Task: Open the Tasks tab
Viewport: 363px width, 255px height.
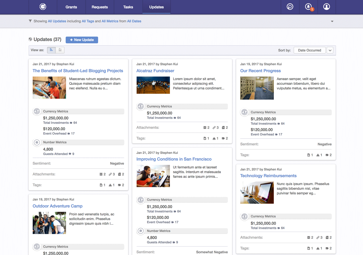Action: click(x=128, y=7)
